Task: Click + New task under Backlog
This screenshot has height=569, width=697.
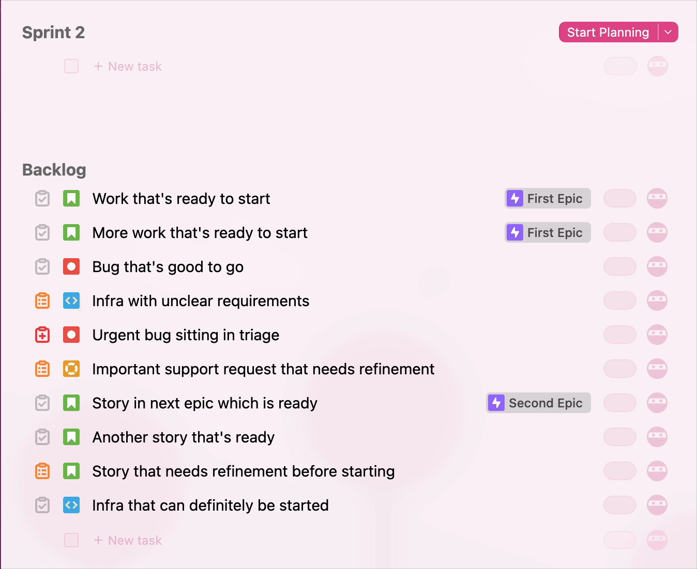Action: click(x=128, y=541)
